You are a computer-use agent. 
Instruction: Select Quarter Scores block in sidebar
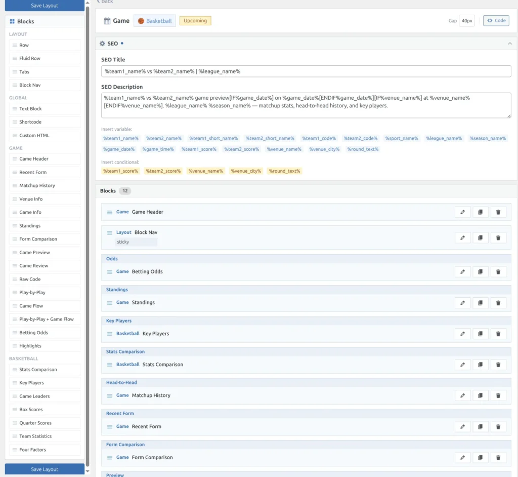[45, 423]
